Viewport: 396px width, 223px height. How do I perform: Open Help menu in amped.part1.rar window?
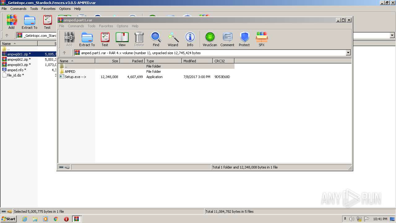135,26
